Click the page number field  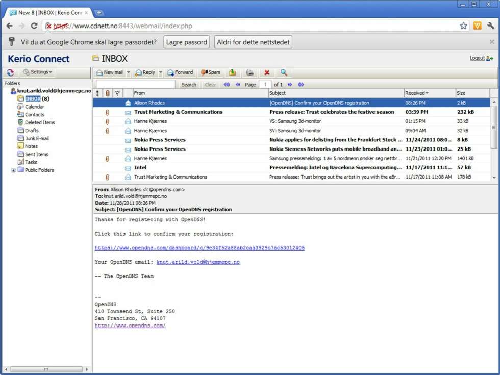(265, 85)
